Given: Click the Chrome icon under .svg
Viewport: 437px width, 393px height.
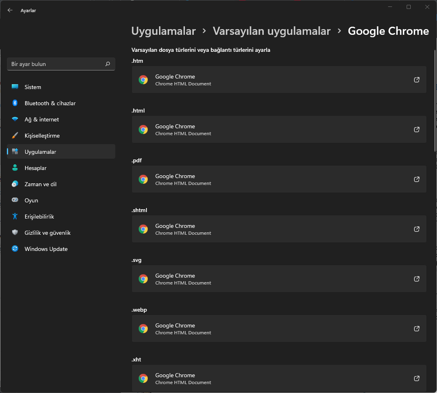Looking at the screenshot, I should (143, 279).
